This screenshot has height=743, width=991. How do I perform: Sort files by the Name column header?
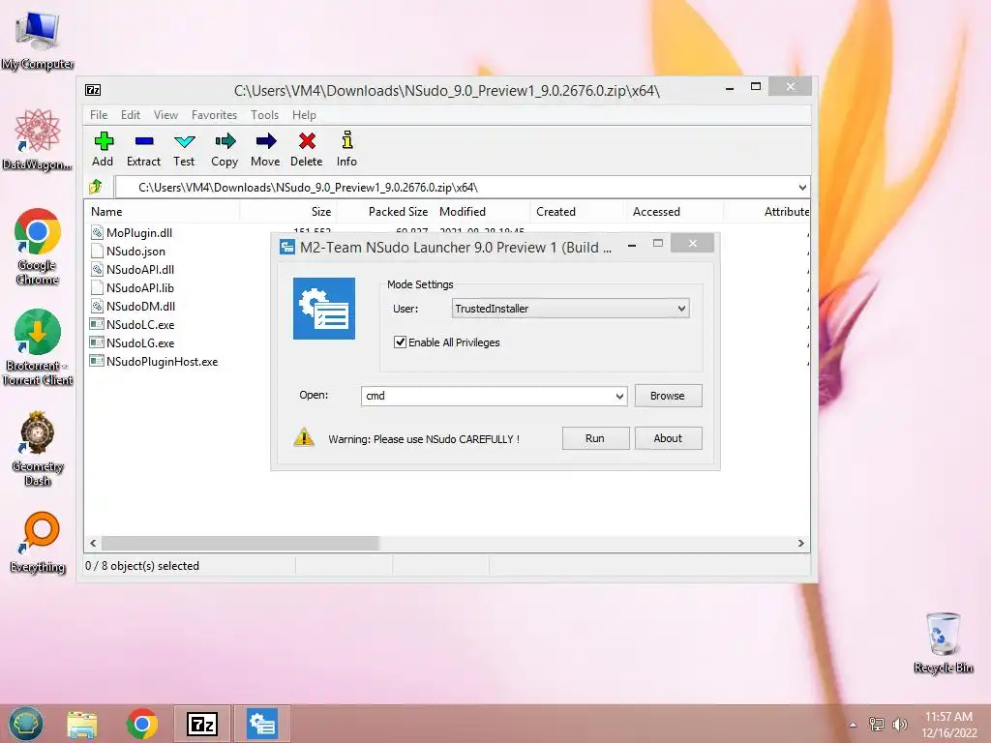click(162, 212)
